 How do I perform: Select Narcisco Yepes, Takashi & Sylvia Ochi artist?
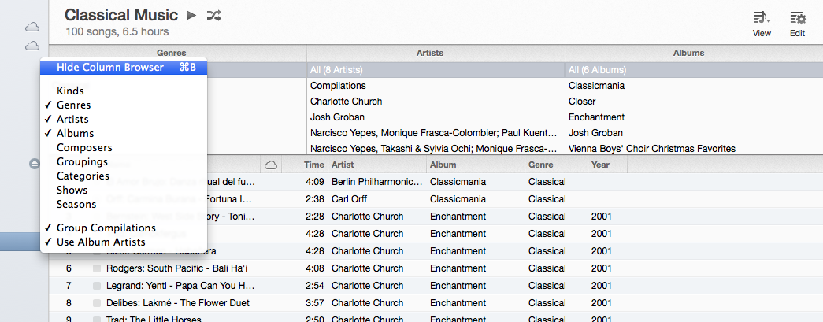pyautogui.click(x=436, y=148)
